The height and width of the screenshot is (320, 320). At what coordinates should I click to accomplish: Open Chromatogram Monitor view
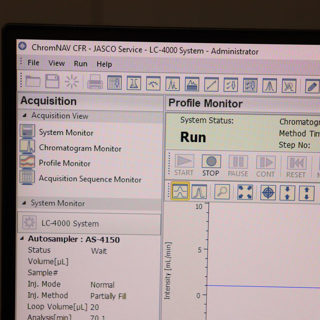(80, 148)
